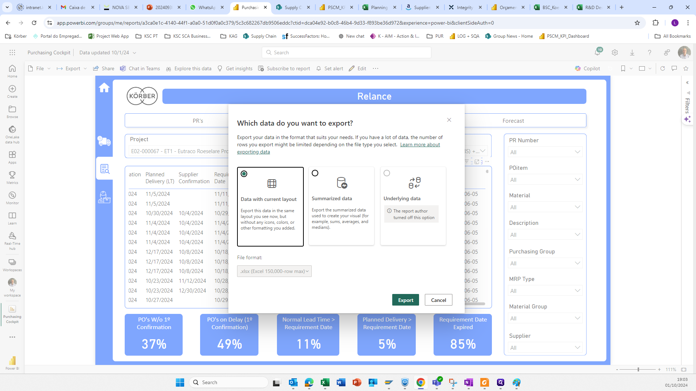
Task: Click Explore this data
Action: click(188, 68)
